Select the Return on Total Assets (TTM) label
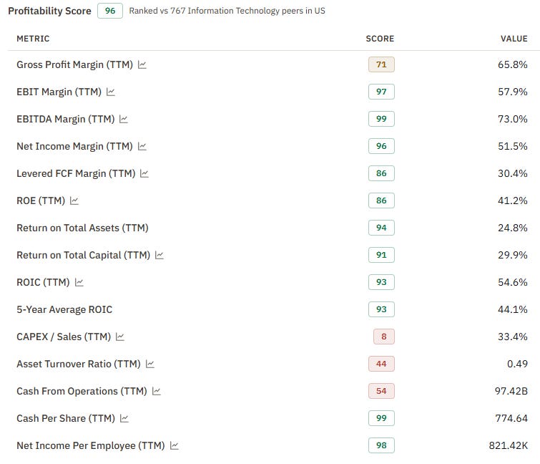This screenshot has width=540, height=464. pos(83,228)
